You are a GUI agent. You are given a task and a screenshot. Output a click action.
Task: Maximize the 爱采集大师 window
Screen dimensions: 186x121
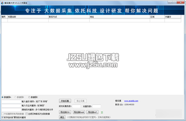175,2
